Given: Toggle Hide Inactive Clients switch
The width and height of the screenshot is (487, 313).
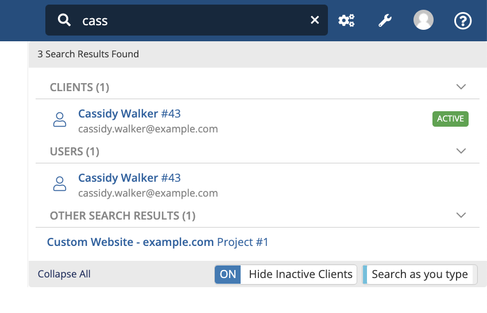Looking at the screenshot, I should 286,274.
